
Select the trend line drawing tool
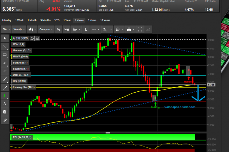tap(5, 47)
